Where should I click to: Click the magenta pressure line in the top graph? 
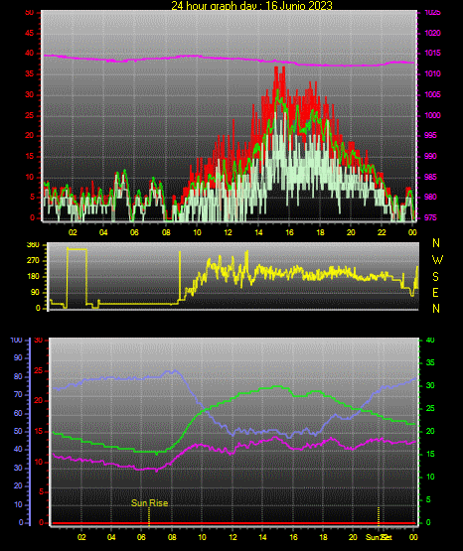[229, 59]
